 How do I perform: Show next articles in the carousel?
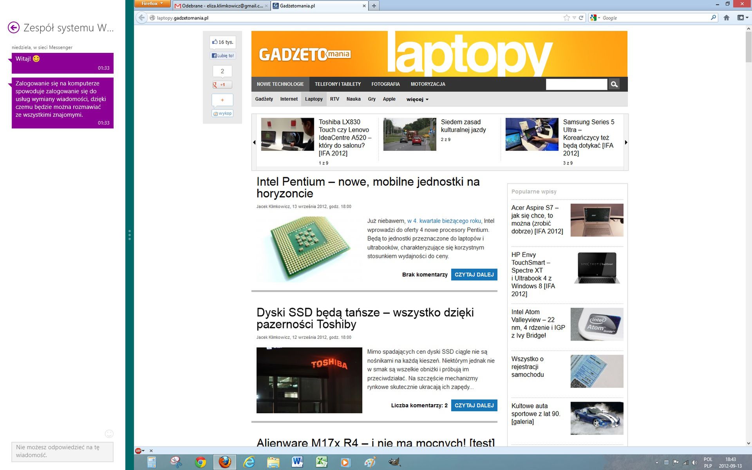point(626,142)
